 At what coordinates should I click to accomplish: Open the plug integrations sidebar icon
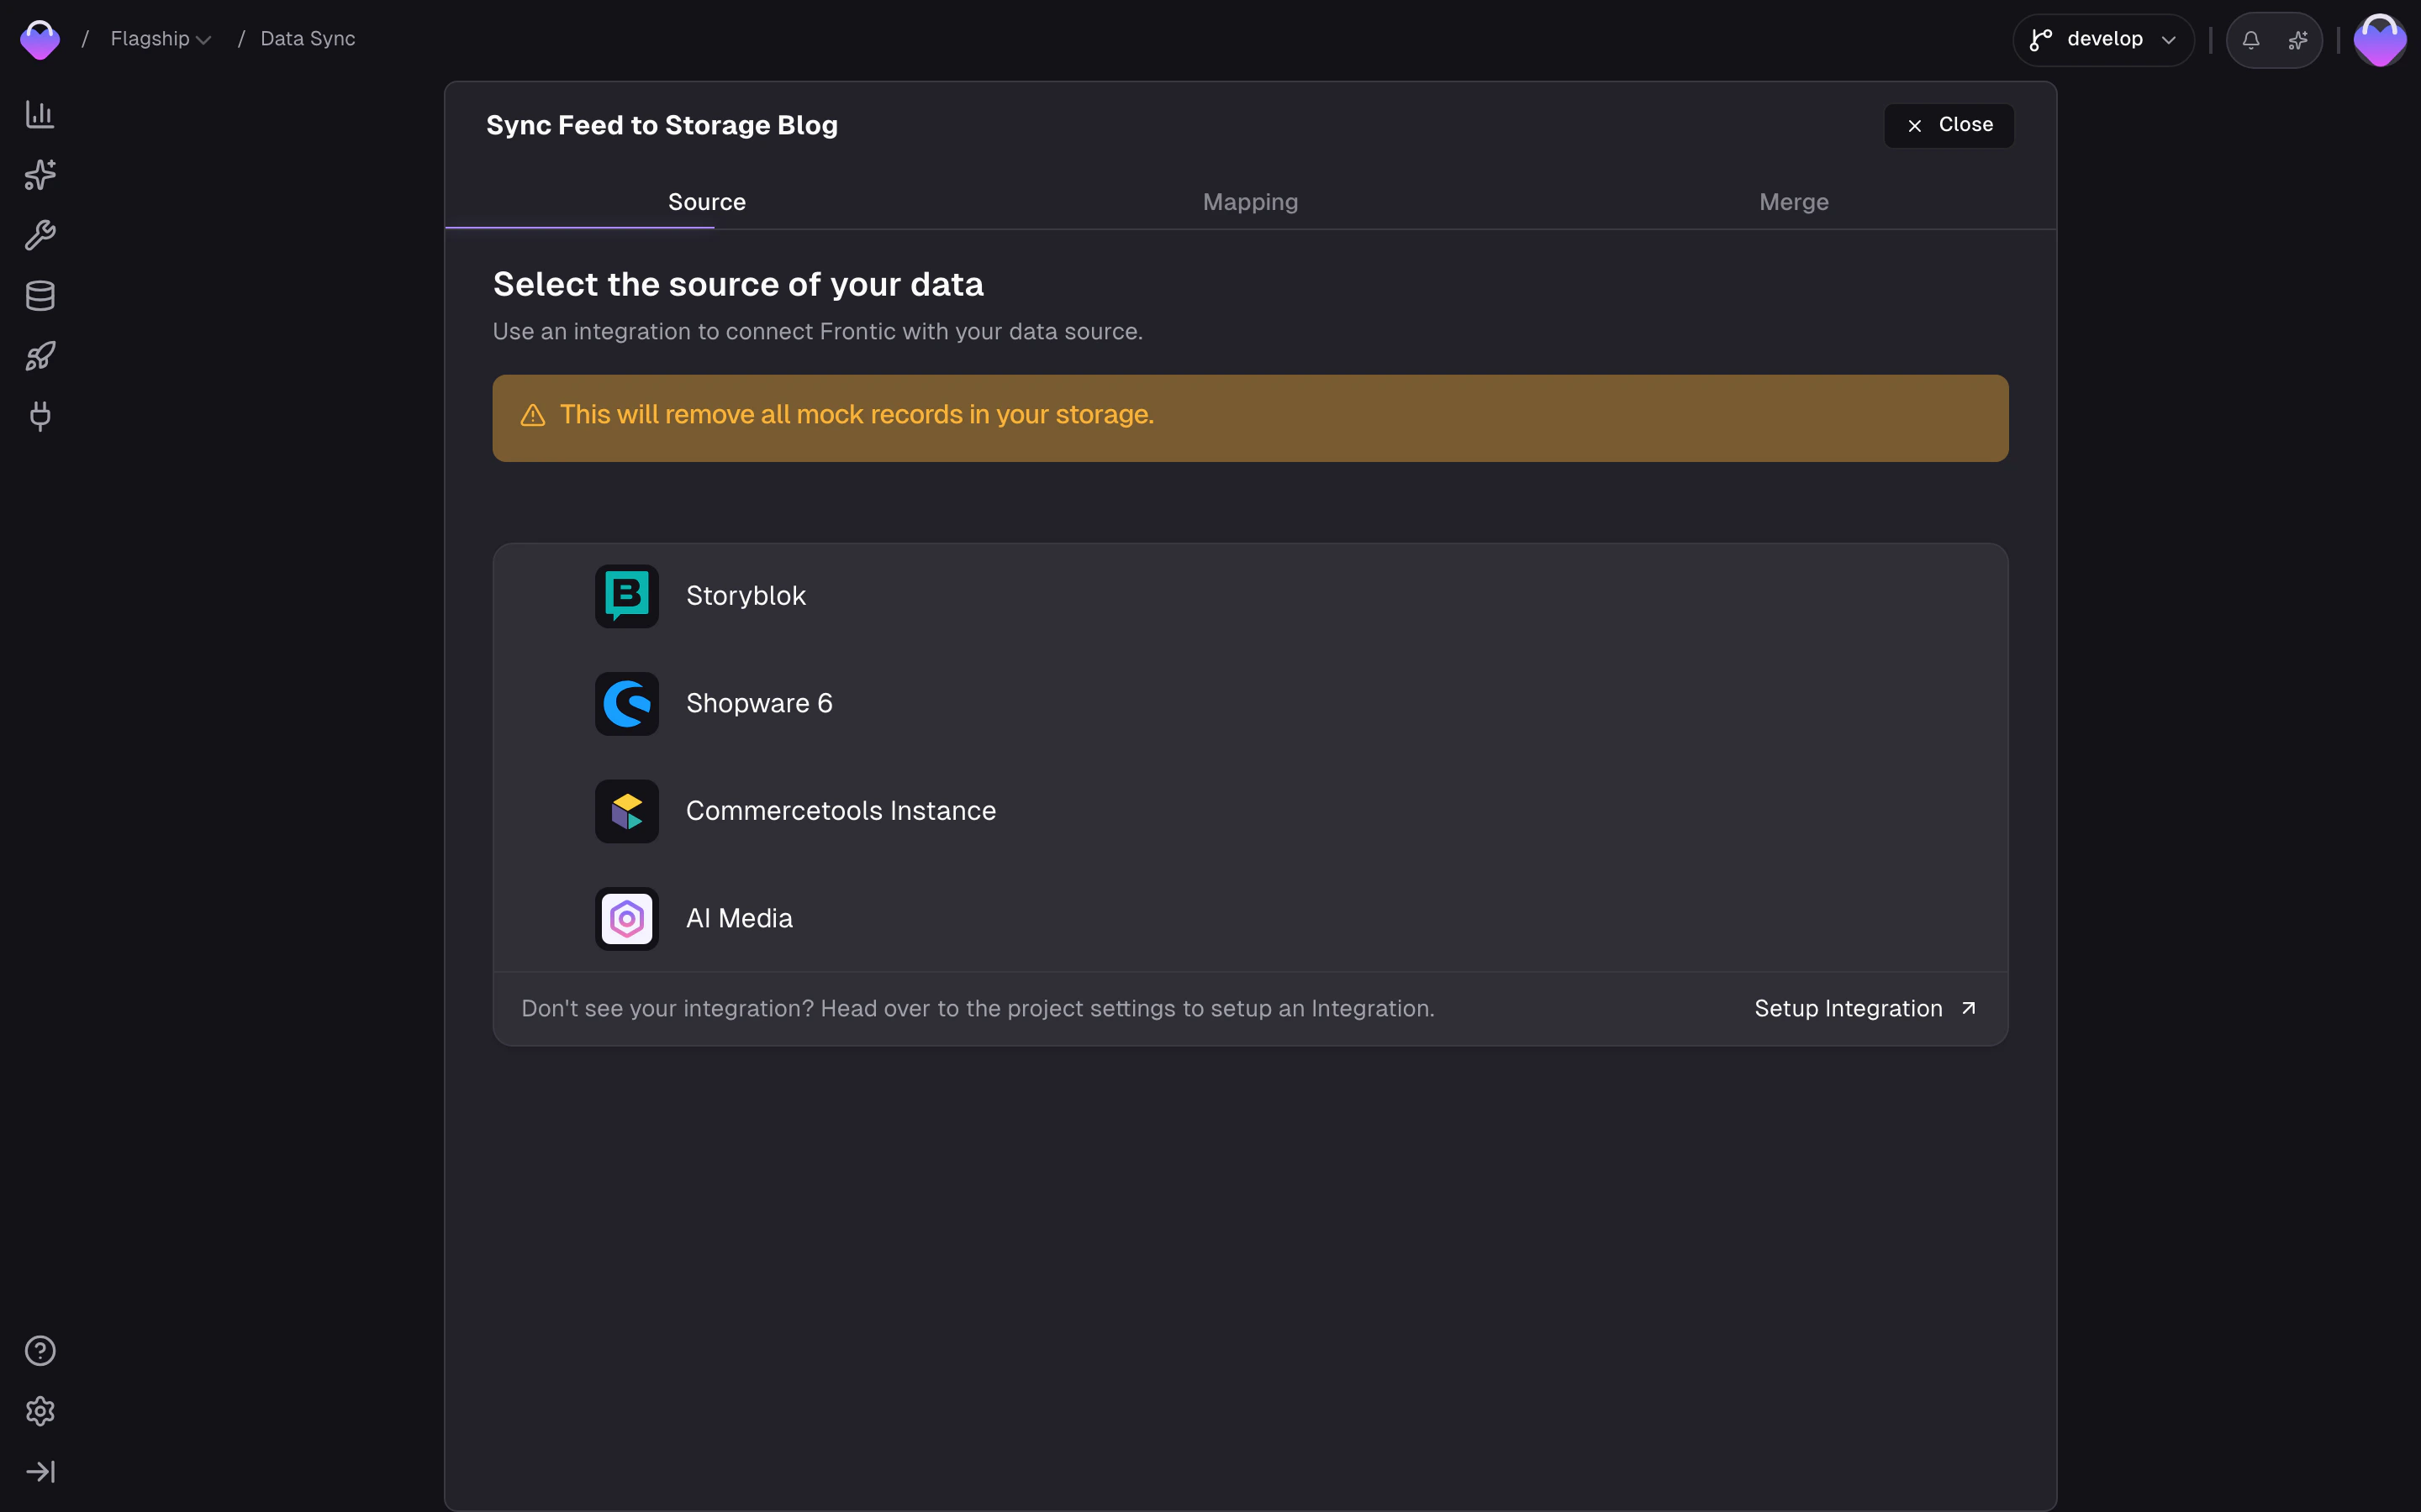[40, 416]
